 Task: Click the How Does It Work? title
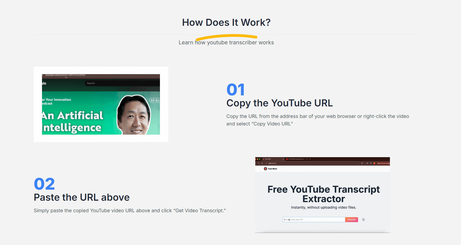[x=226, y=23]
